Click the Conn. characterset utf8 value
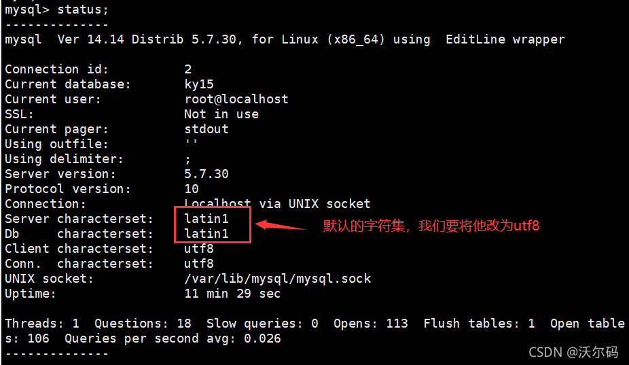 coord(199,264)
